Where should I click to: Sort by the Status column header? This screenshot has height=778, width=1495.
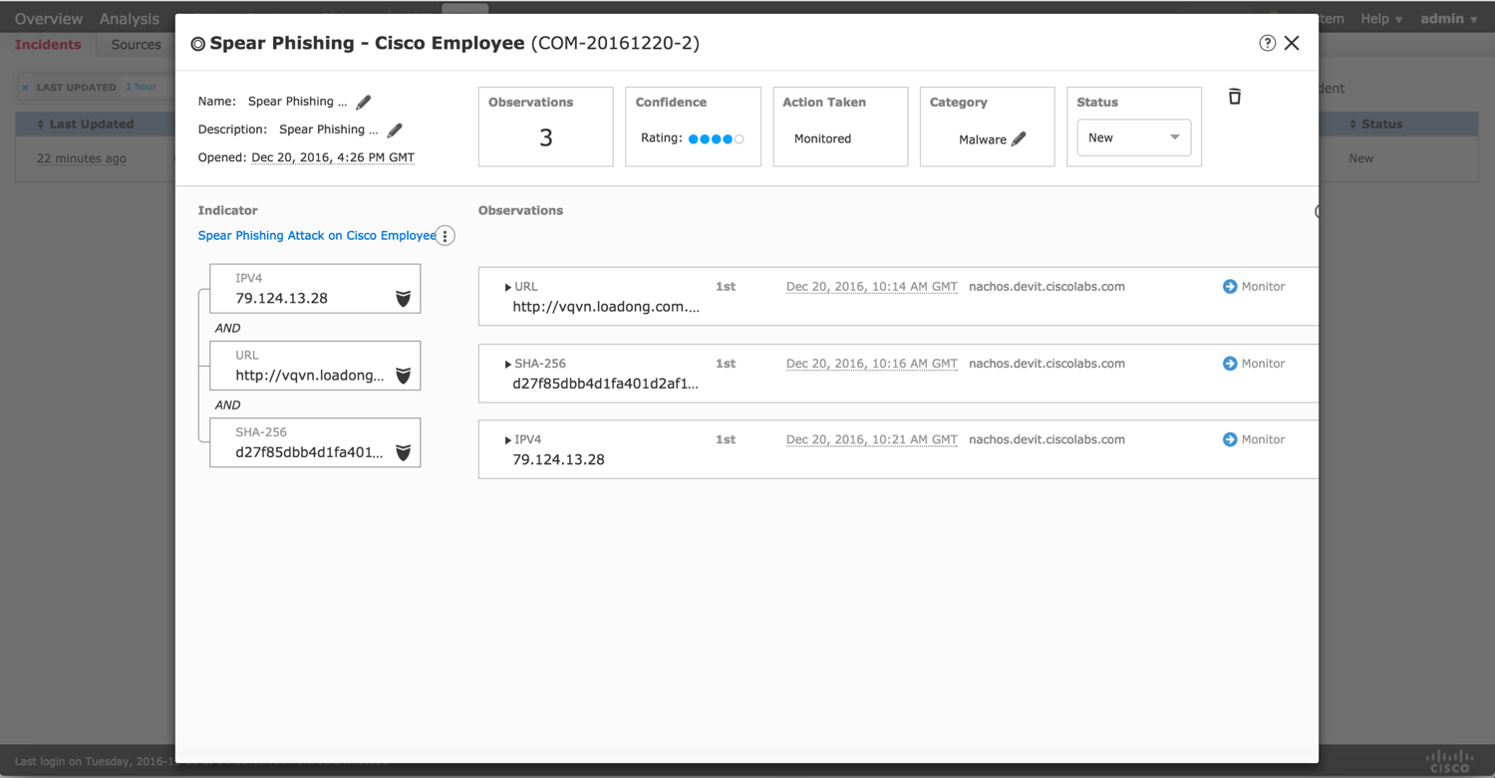(x=1375, y=125)
